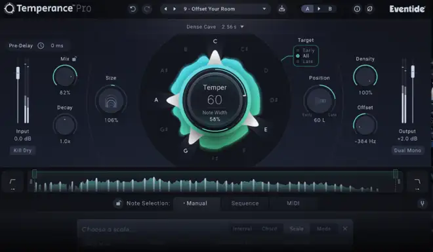Viewport: 433px width, 252px height.
Task: Click the Density knob
Action: 365,77
